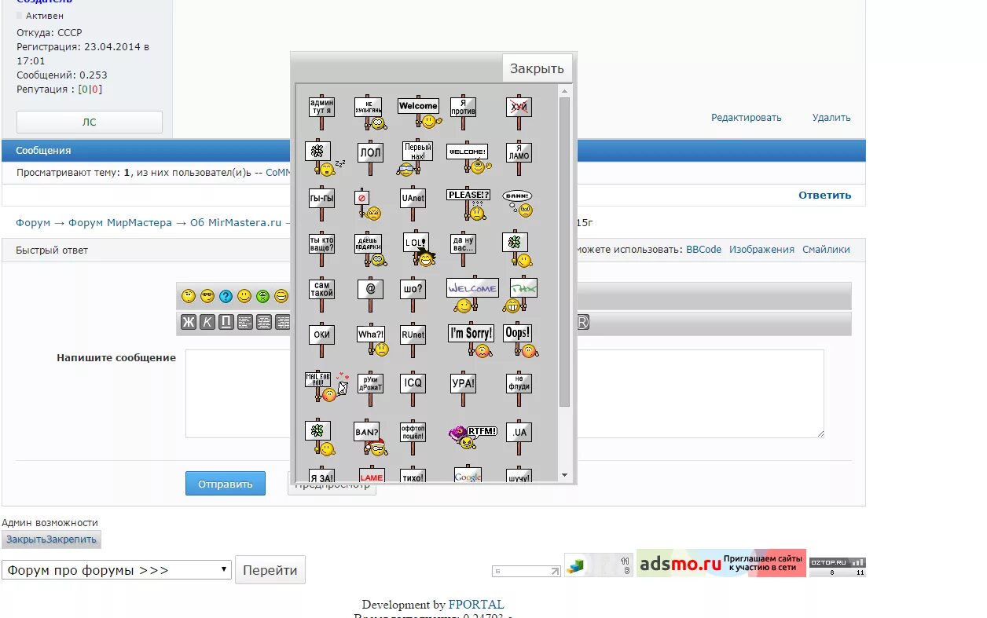Apply italic with the К button
987x618 pixels.
pyautogui.click(x=207, y=322)
